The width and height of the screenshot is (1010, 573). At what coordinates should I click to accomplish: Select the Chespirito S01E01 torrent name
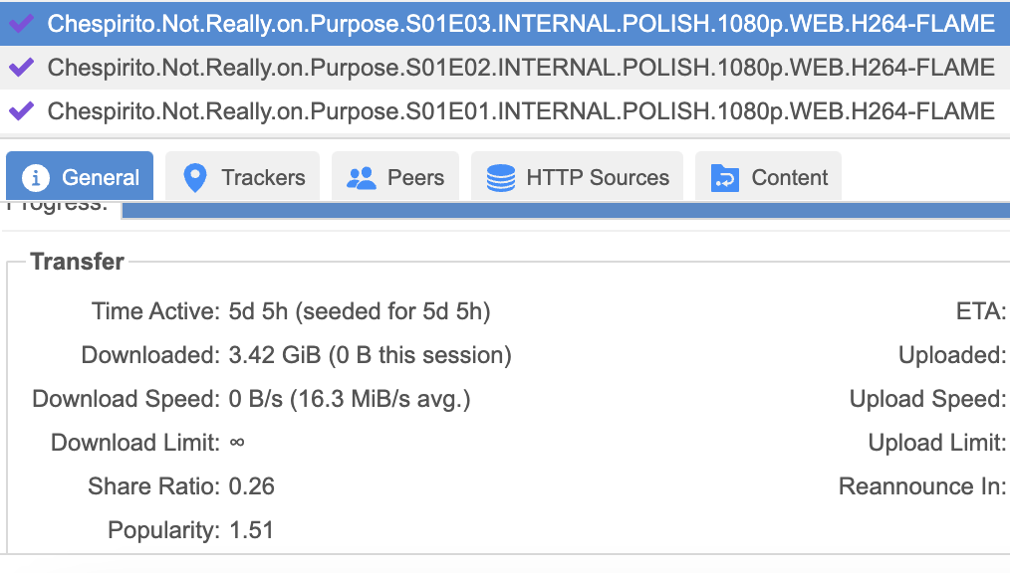point(521,110)
